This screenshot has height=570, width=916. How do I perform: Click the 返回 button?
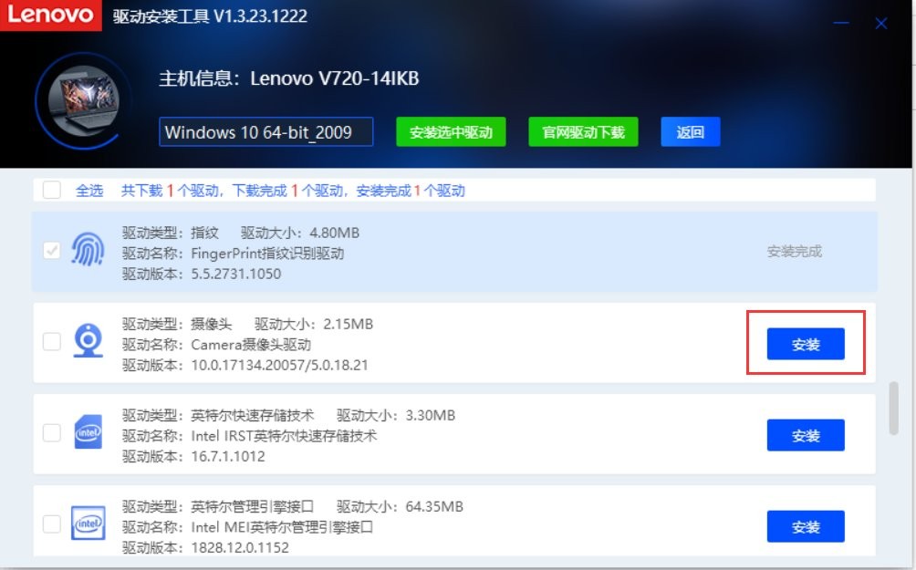[691, 132]
